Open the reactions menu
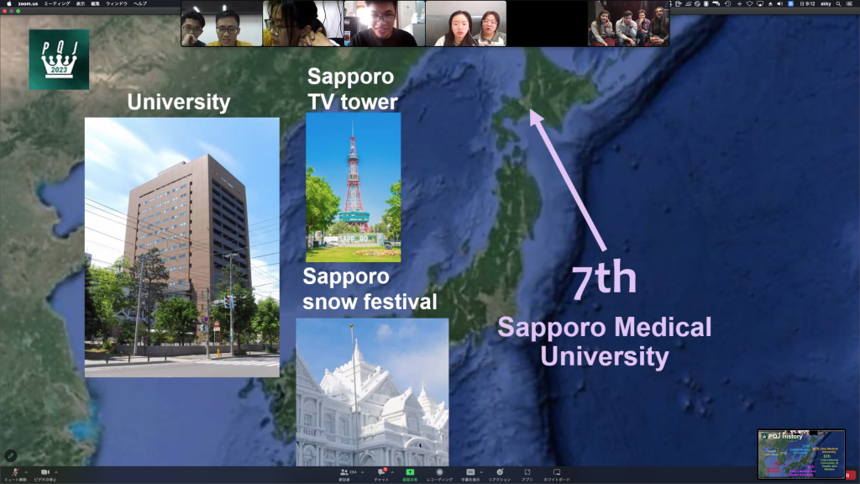 499,472
